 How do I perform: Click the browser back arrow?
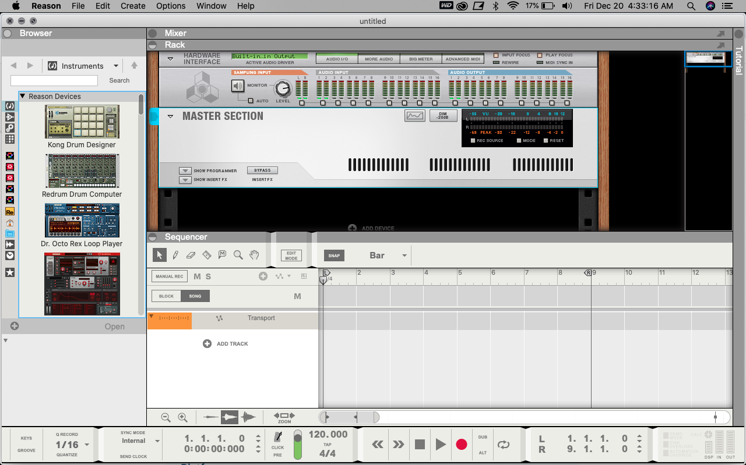pyautogui.click(x=13, y=66)
